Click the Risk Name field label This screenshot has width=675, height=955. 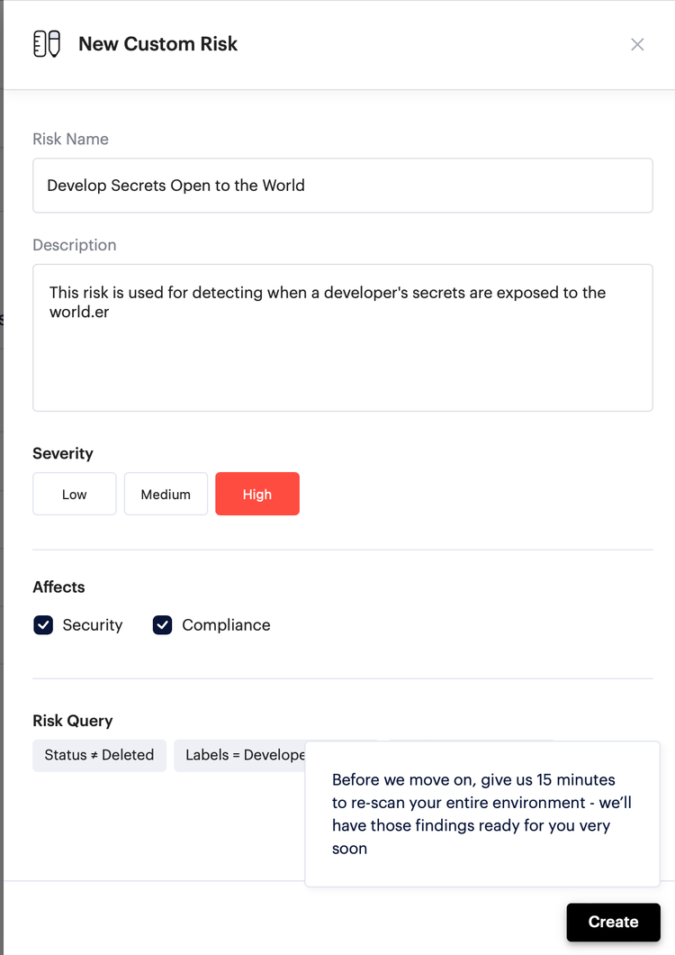70,139
